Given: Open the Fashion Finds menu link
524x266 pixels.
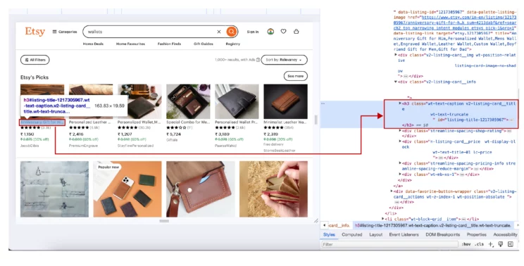Looking at the screenshot, I should 169,44.
